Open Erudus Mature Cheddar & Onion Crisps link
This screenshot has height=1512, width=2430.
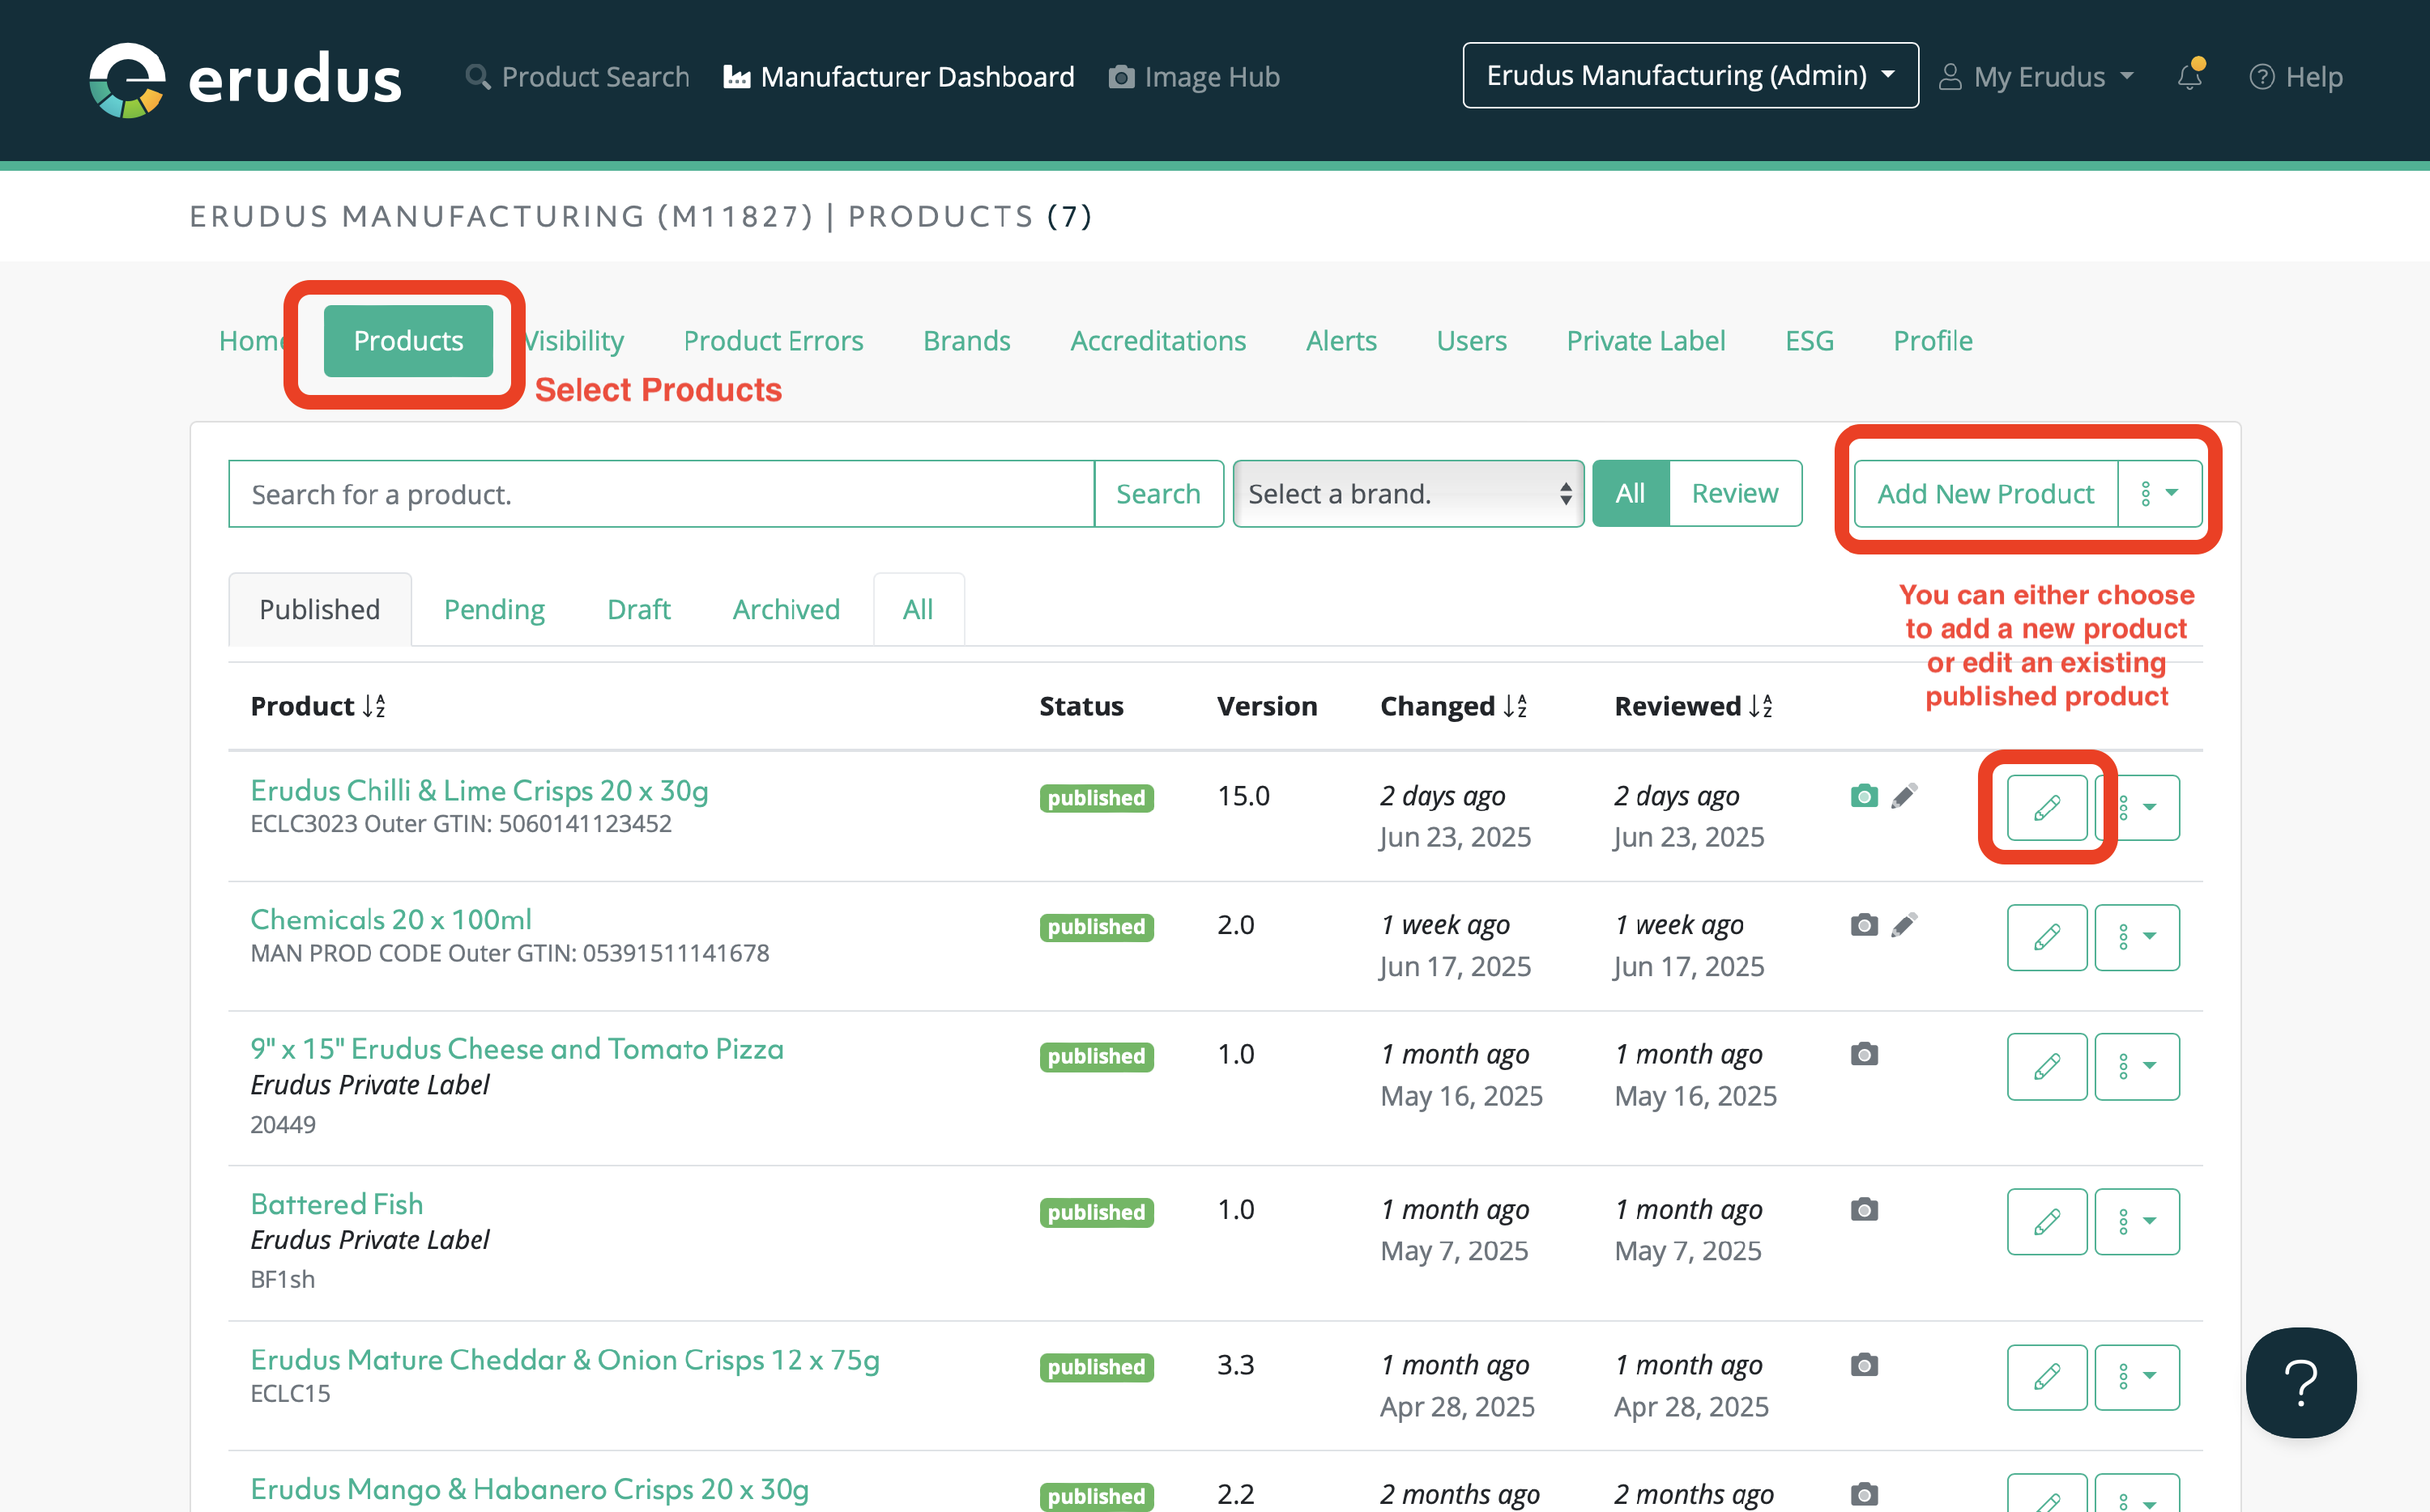point(565,1360)
